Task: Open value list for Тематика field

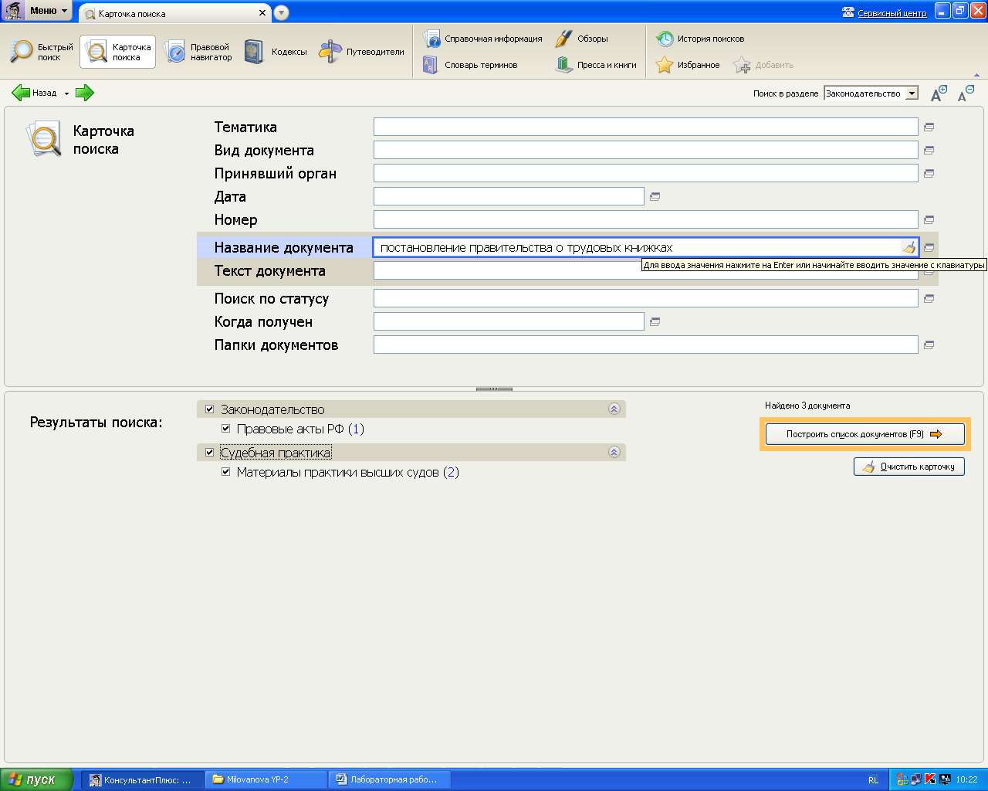Action: 929,127
